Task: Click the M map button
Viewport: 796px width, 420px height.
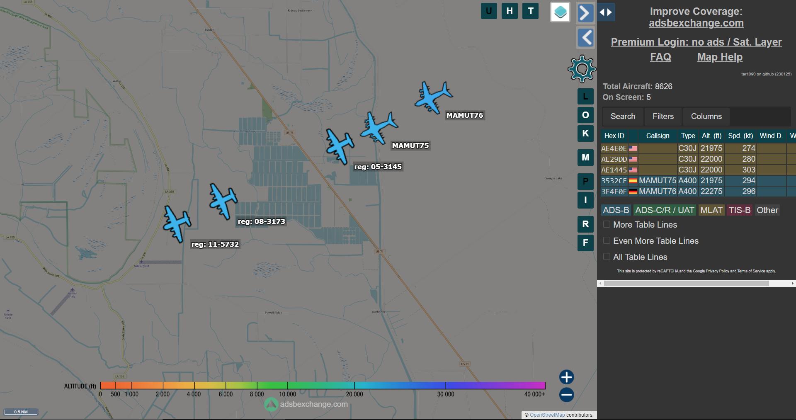Action: 585,158
